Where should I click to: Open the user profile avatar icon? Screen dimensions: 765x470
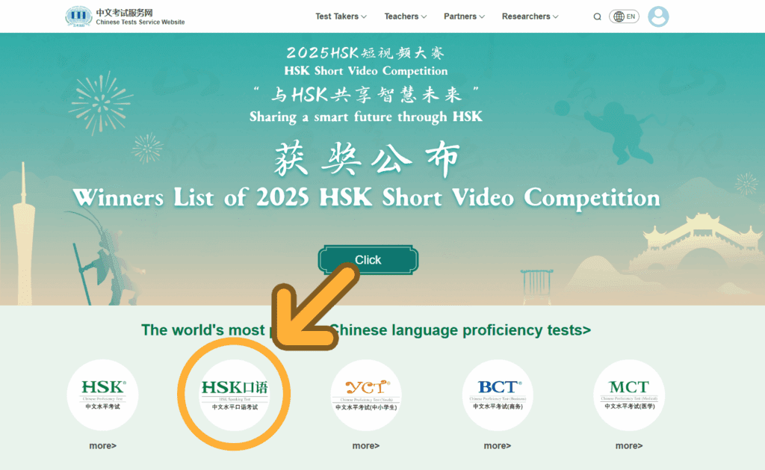pos(658,16)
